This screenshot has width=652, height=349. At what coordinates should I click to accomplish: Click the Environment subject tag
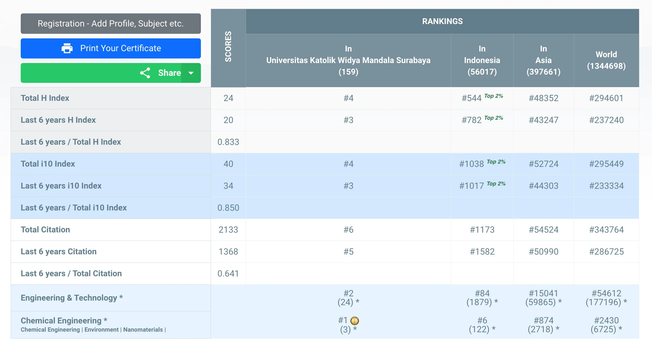pyautogui.click(x=102, y=330)
